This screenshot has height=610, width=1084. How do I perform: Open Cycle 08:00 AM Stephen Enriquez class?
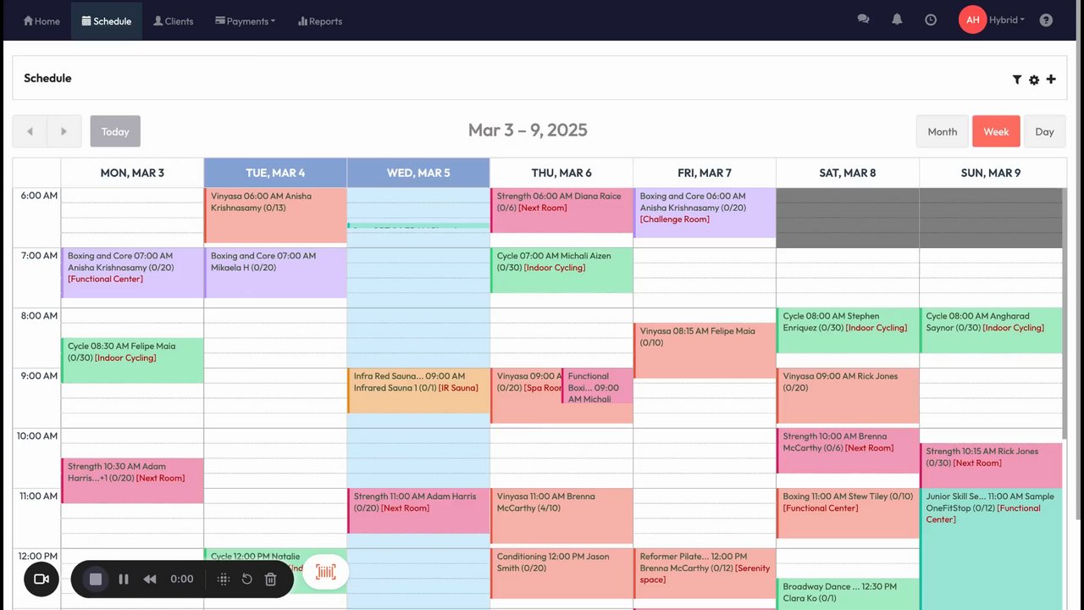click(x=848, y=330)
